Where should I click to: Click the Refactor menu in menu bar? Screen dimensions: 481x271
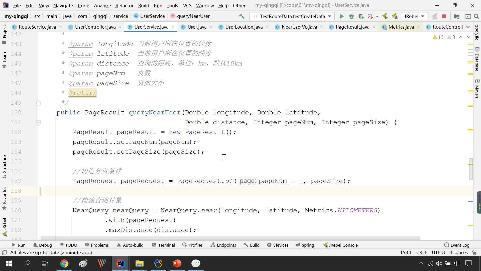124,5
